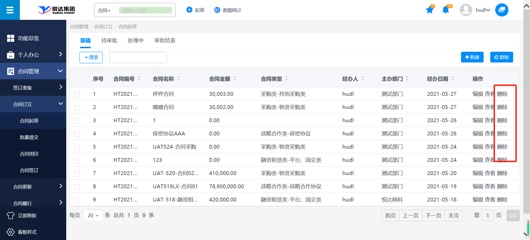Open the 合同 dropdown in the search bar
The image size is (530, 240).
(x=104, y=10)
